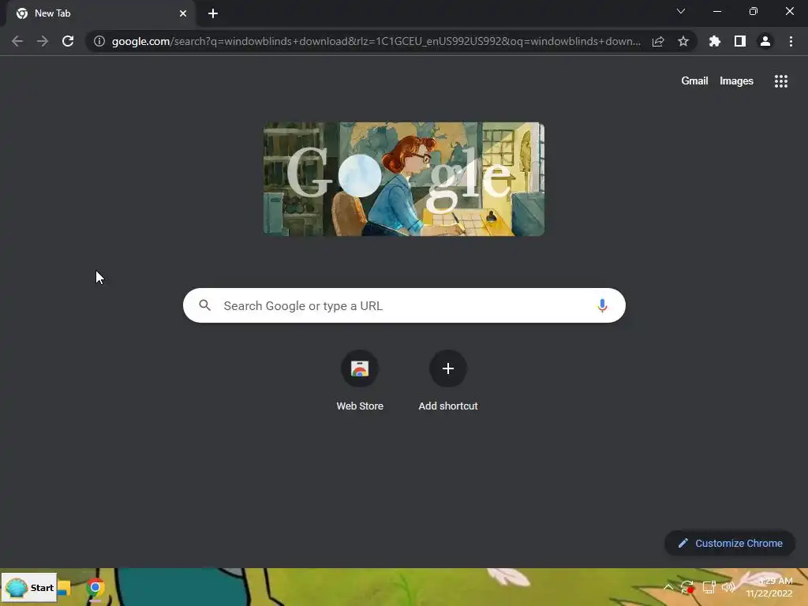Share this page icon in address bar

tap(658, 41)
